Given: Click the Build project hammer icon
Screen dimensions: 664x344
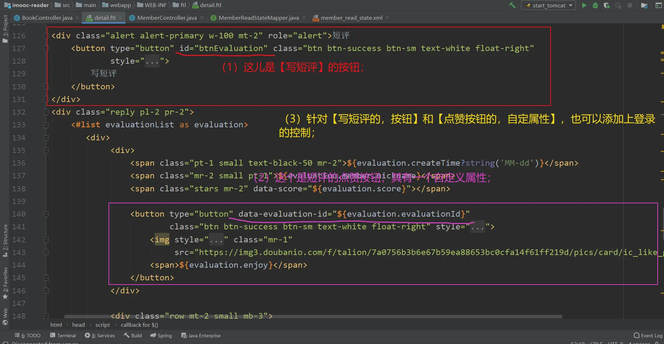Looking at the screenshot, I should 512,5.
